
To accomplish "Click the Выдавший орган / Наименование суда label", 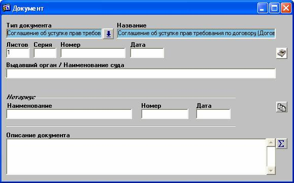I will pos(66,65).
